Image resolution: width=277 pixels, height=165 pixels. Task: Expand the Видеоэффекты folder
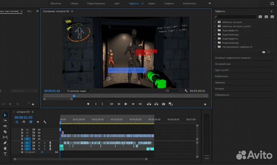point(215,39)
